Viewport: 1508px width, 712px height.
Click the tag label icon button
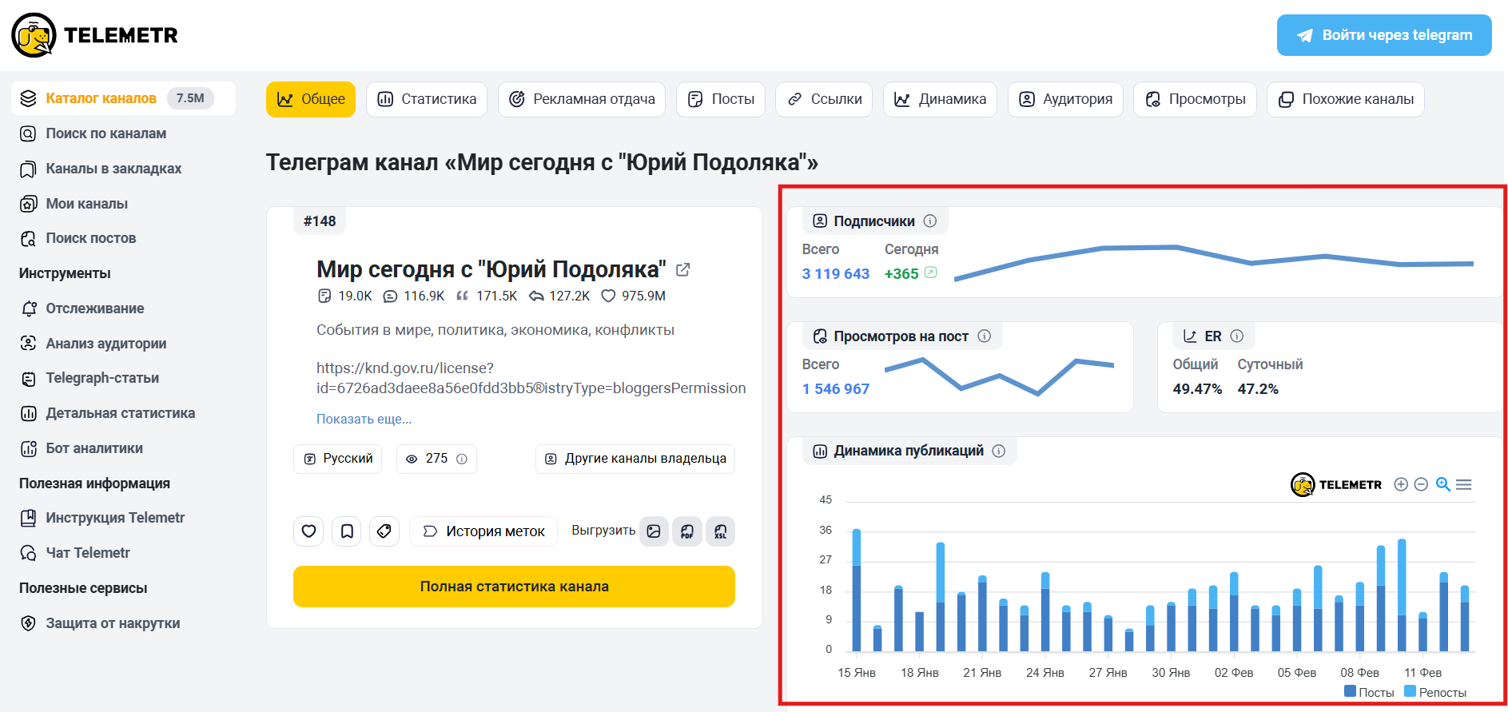pos(384,531)
